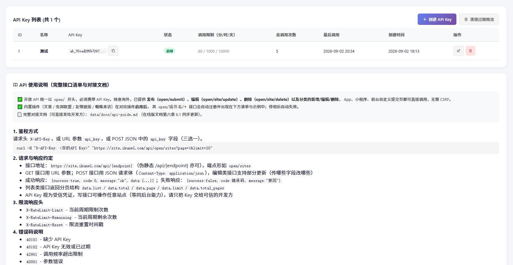Click the key name 测试
Image resolution: width=513 pixels, height=265 pixels.
pos(44,51)
